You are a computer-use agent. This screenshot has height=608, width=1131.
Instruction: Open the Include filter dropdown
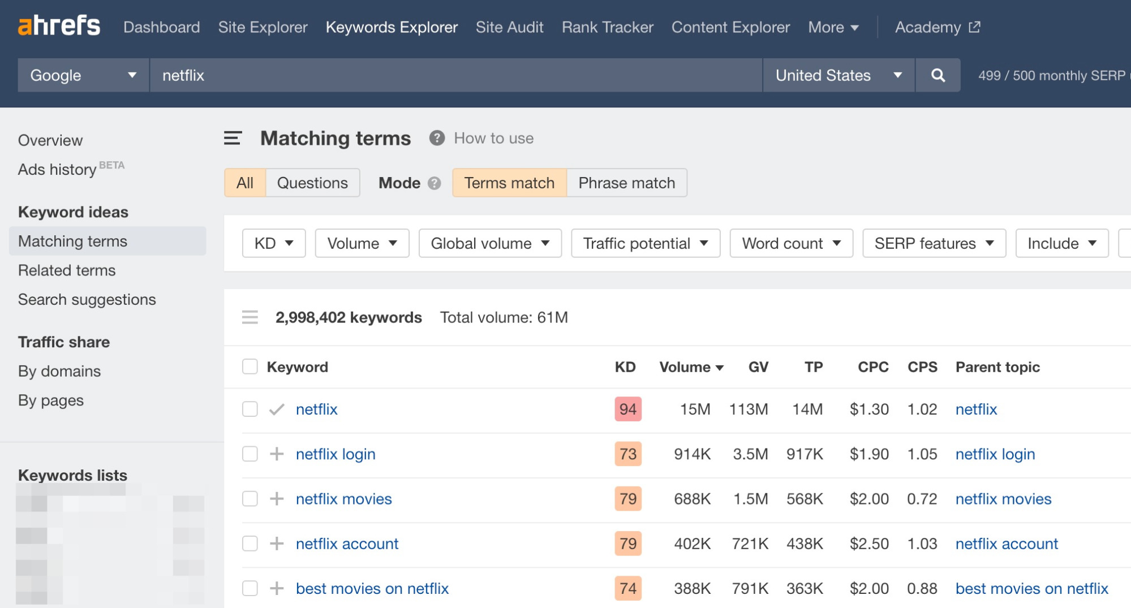tap(1062, 243)
